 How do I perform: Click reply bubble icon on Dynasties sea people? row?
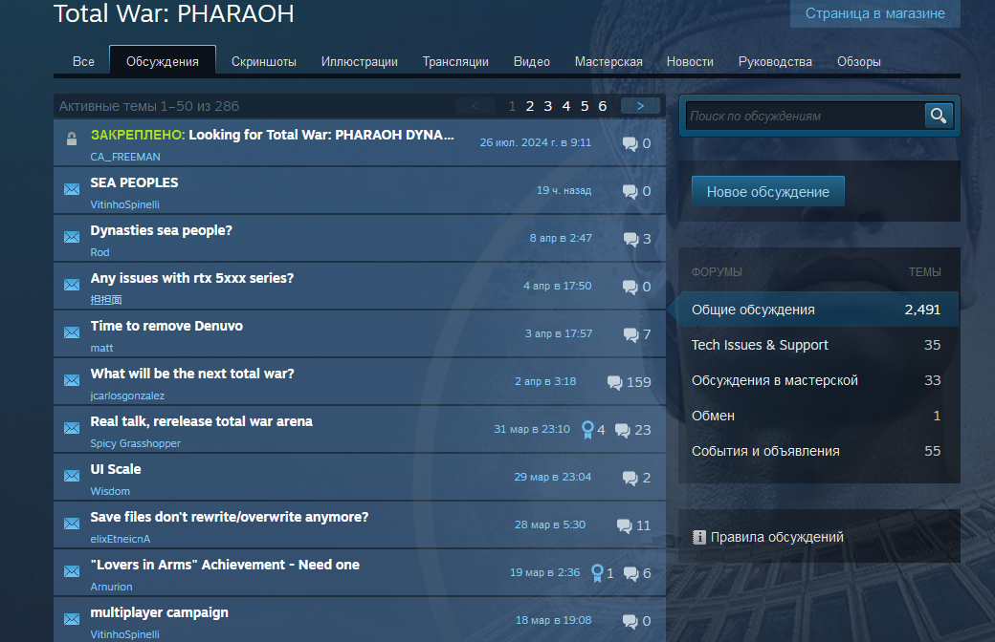[630, 239]
